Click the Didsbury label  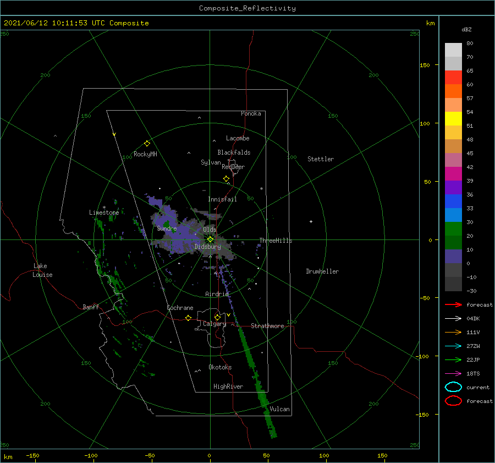coord(207,247)
